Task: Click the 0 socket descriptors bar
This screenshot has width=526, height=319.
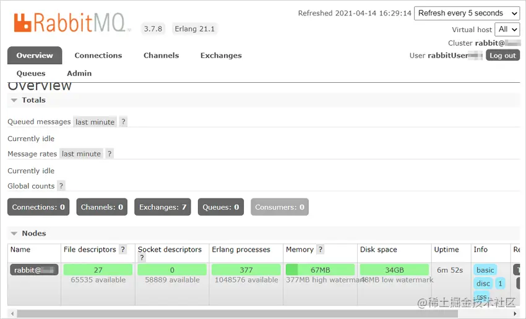Action: [x=172, y=270]
